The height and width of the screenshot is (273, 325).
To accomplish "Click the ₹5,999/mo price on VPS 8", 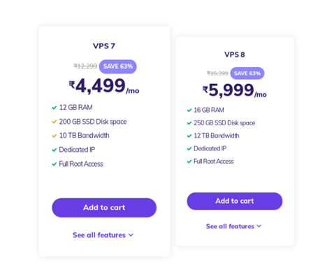I will pos(234,91).
